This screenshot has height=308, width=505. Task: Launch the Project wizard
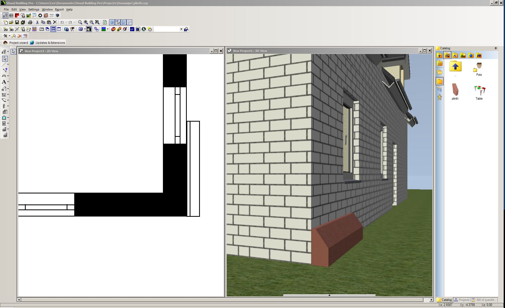16,42
